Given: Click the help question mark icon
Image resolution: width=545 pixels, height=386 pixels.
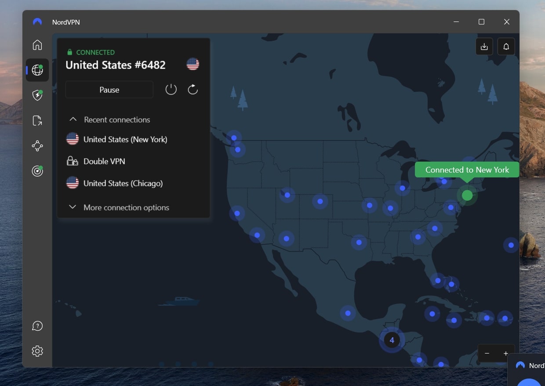Looking at the screenshot, I should pyautogui.click(x=37, y=326).
